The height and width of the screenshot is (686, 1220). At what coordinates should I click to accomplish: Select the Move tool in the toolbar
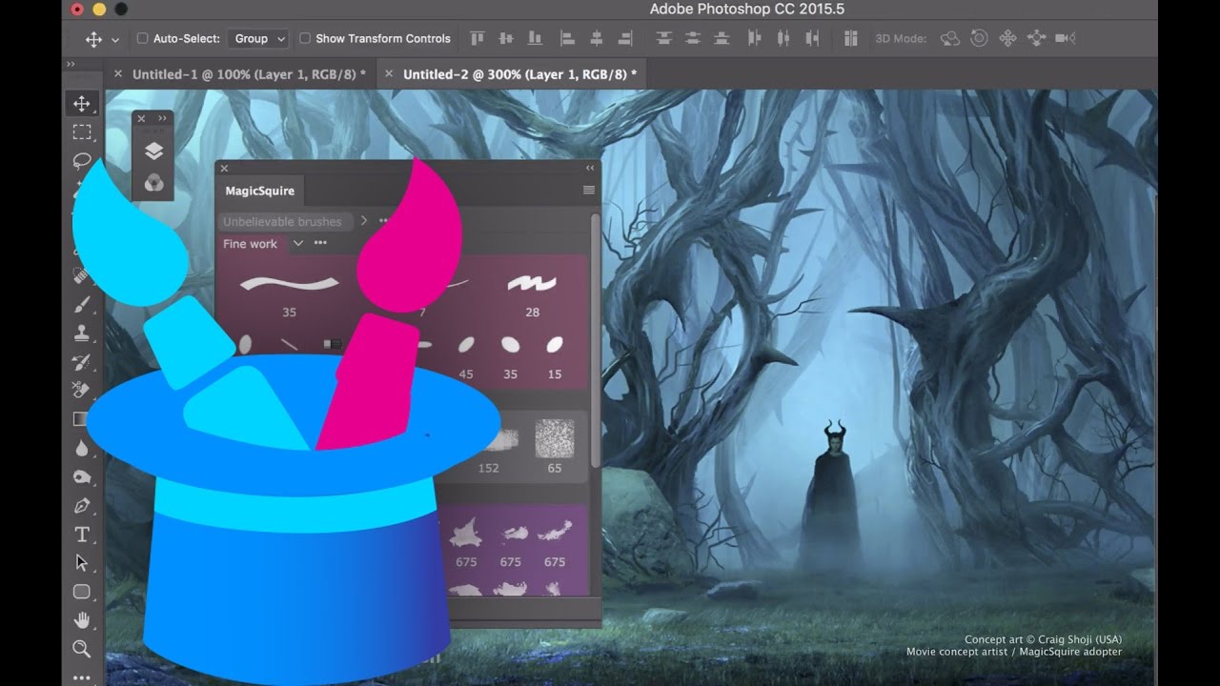82,104
